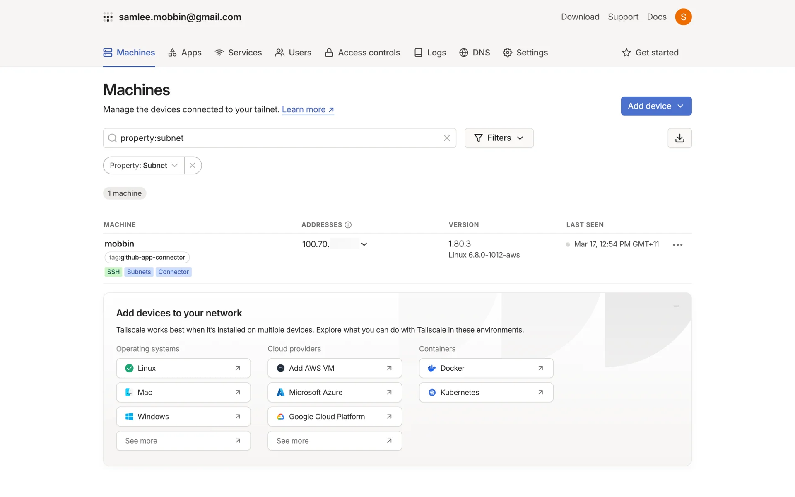Open the app grid icon beside email
The image size is (795, 497).
point(108,17)
